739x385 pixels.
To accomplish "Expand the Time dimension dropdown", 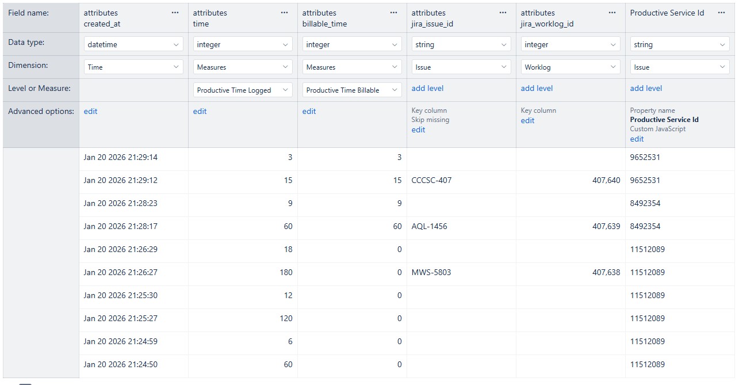I will (133, 67).
